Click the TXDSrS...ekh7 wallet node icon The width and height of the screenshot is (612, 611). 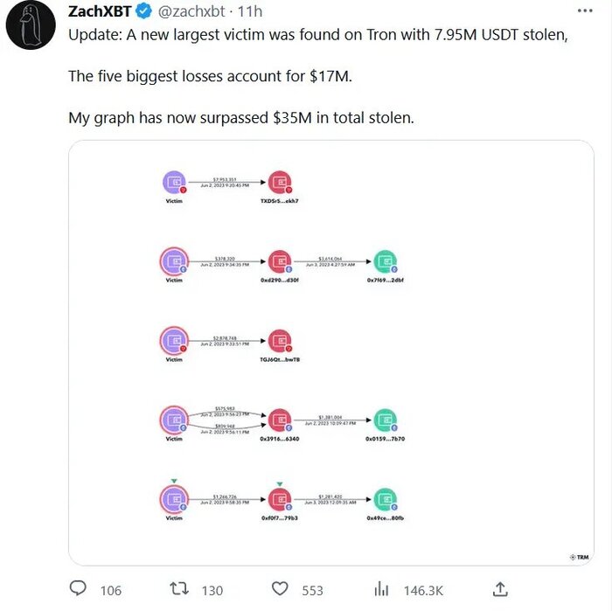click(x=279, y=184)
